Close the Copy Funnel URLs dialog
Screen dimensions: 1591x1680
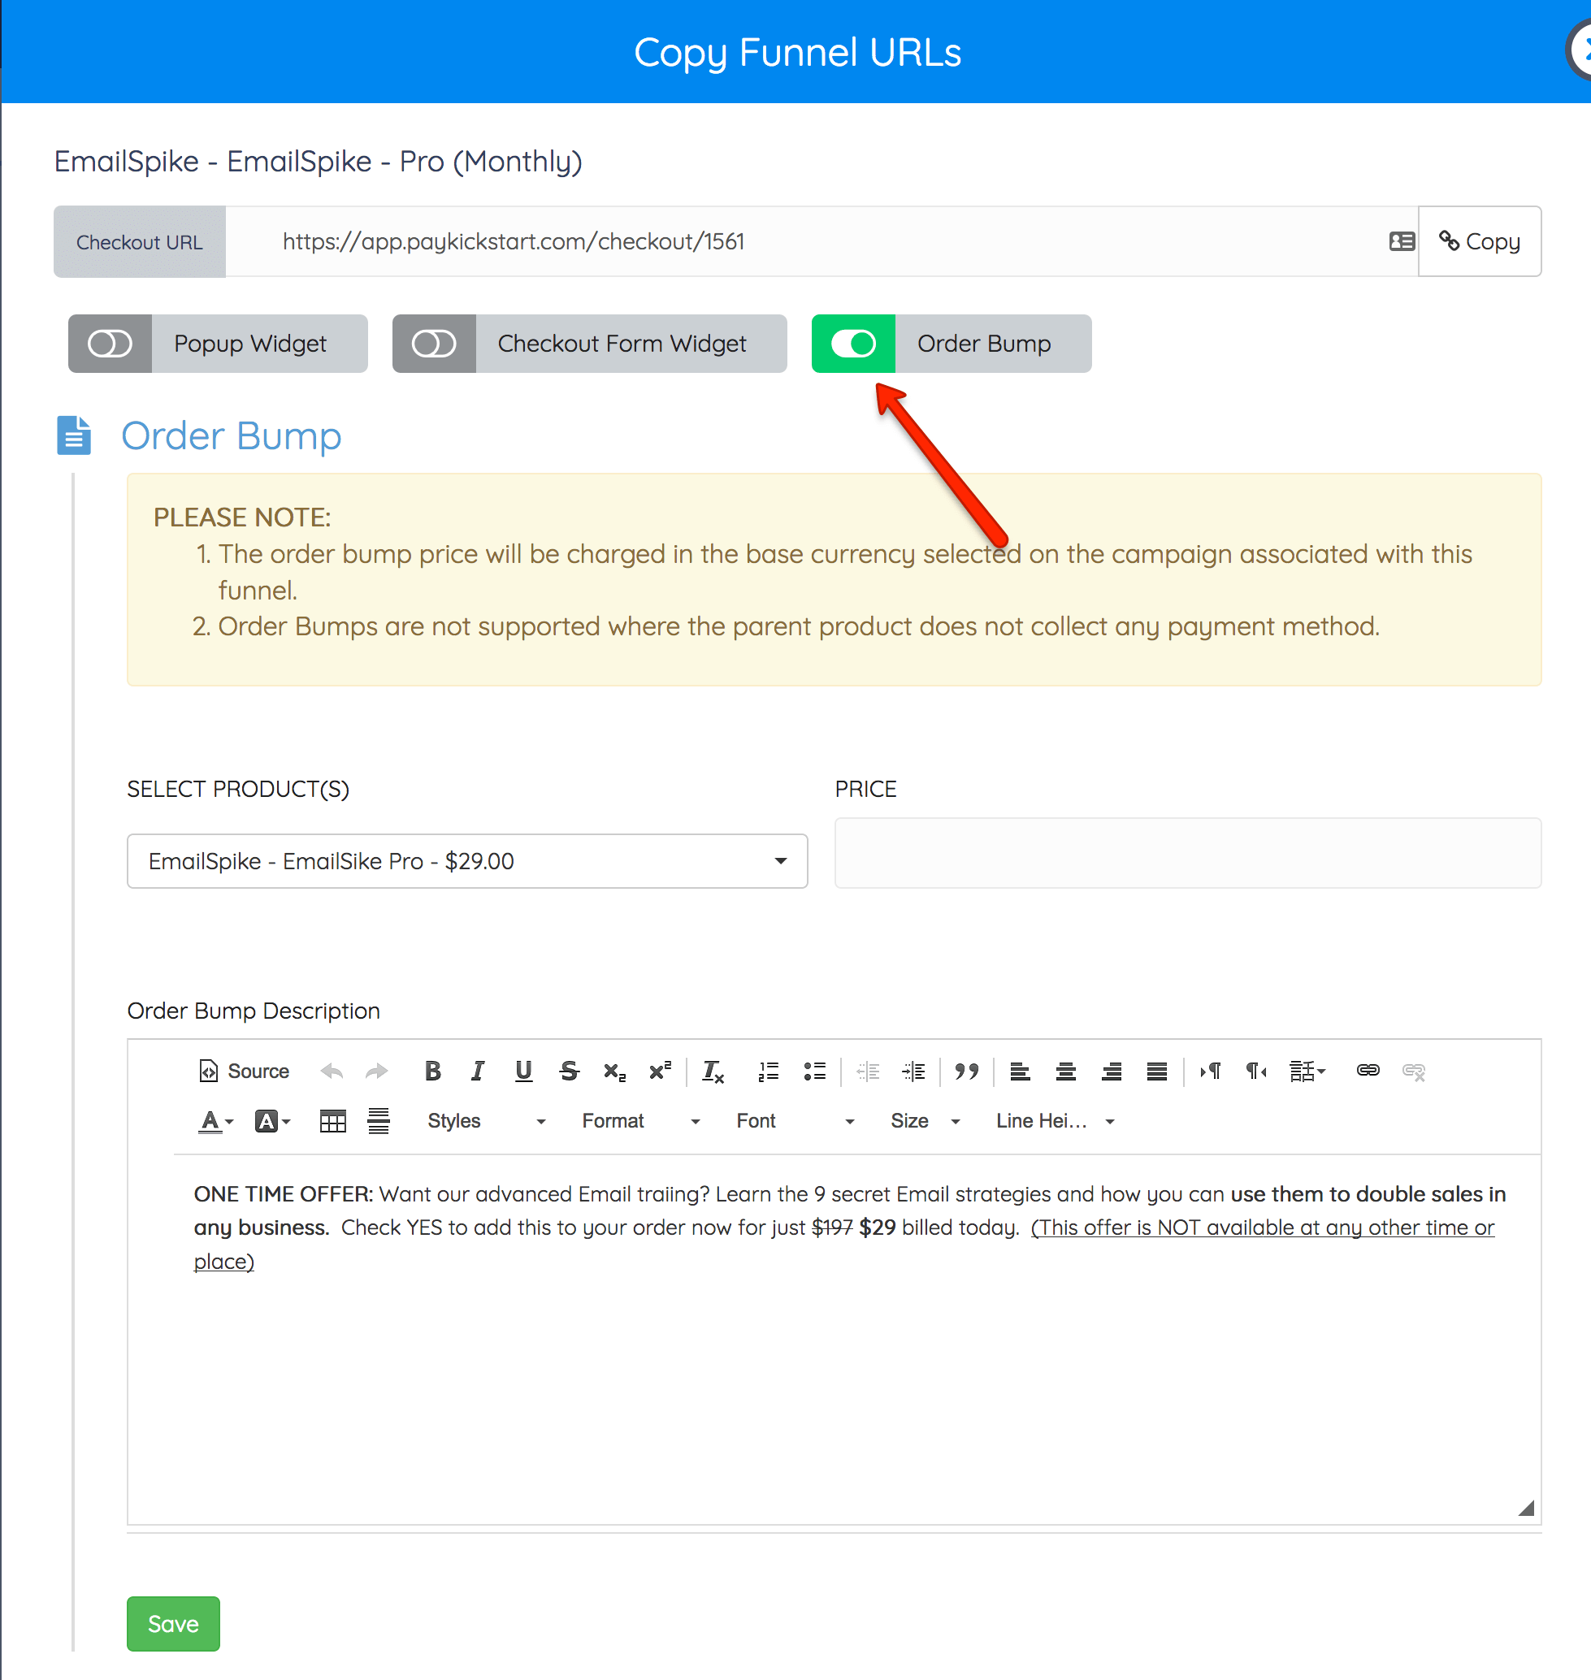pyautogui.click(x=1579, y=51)
